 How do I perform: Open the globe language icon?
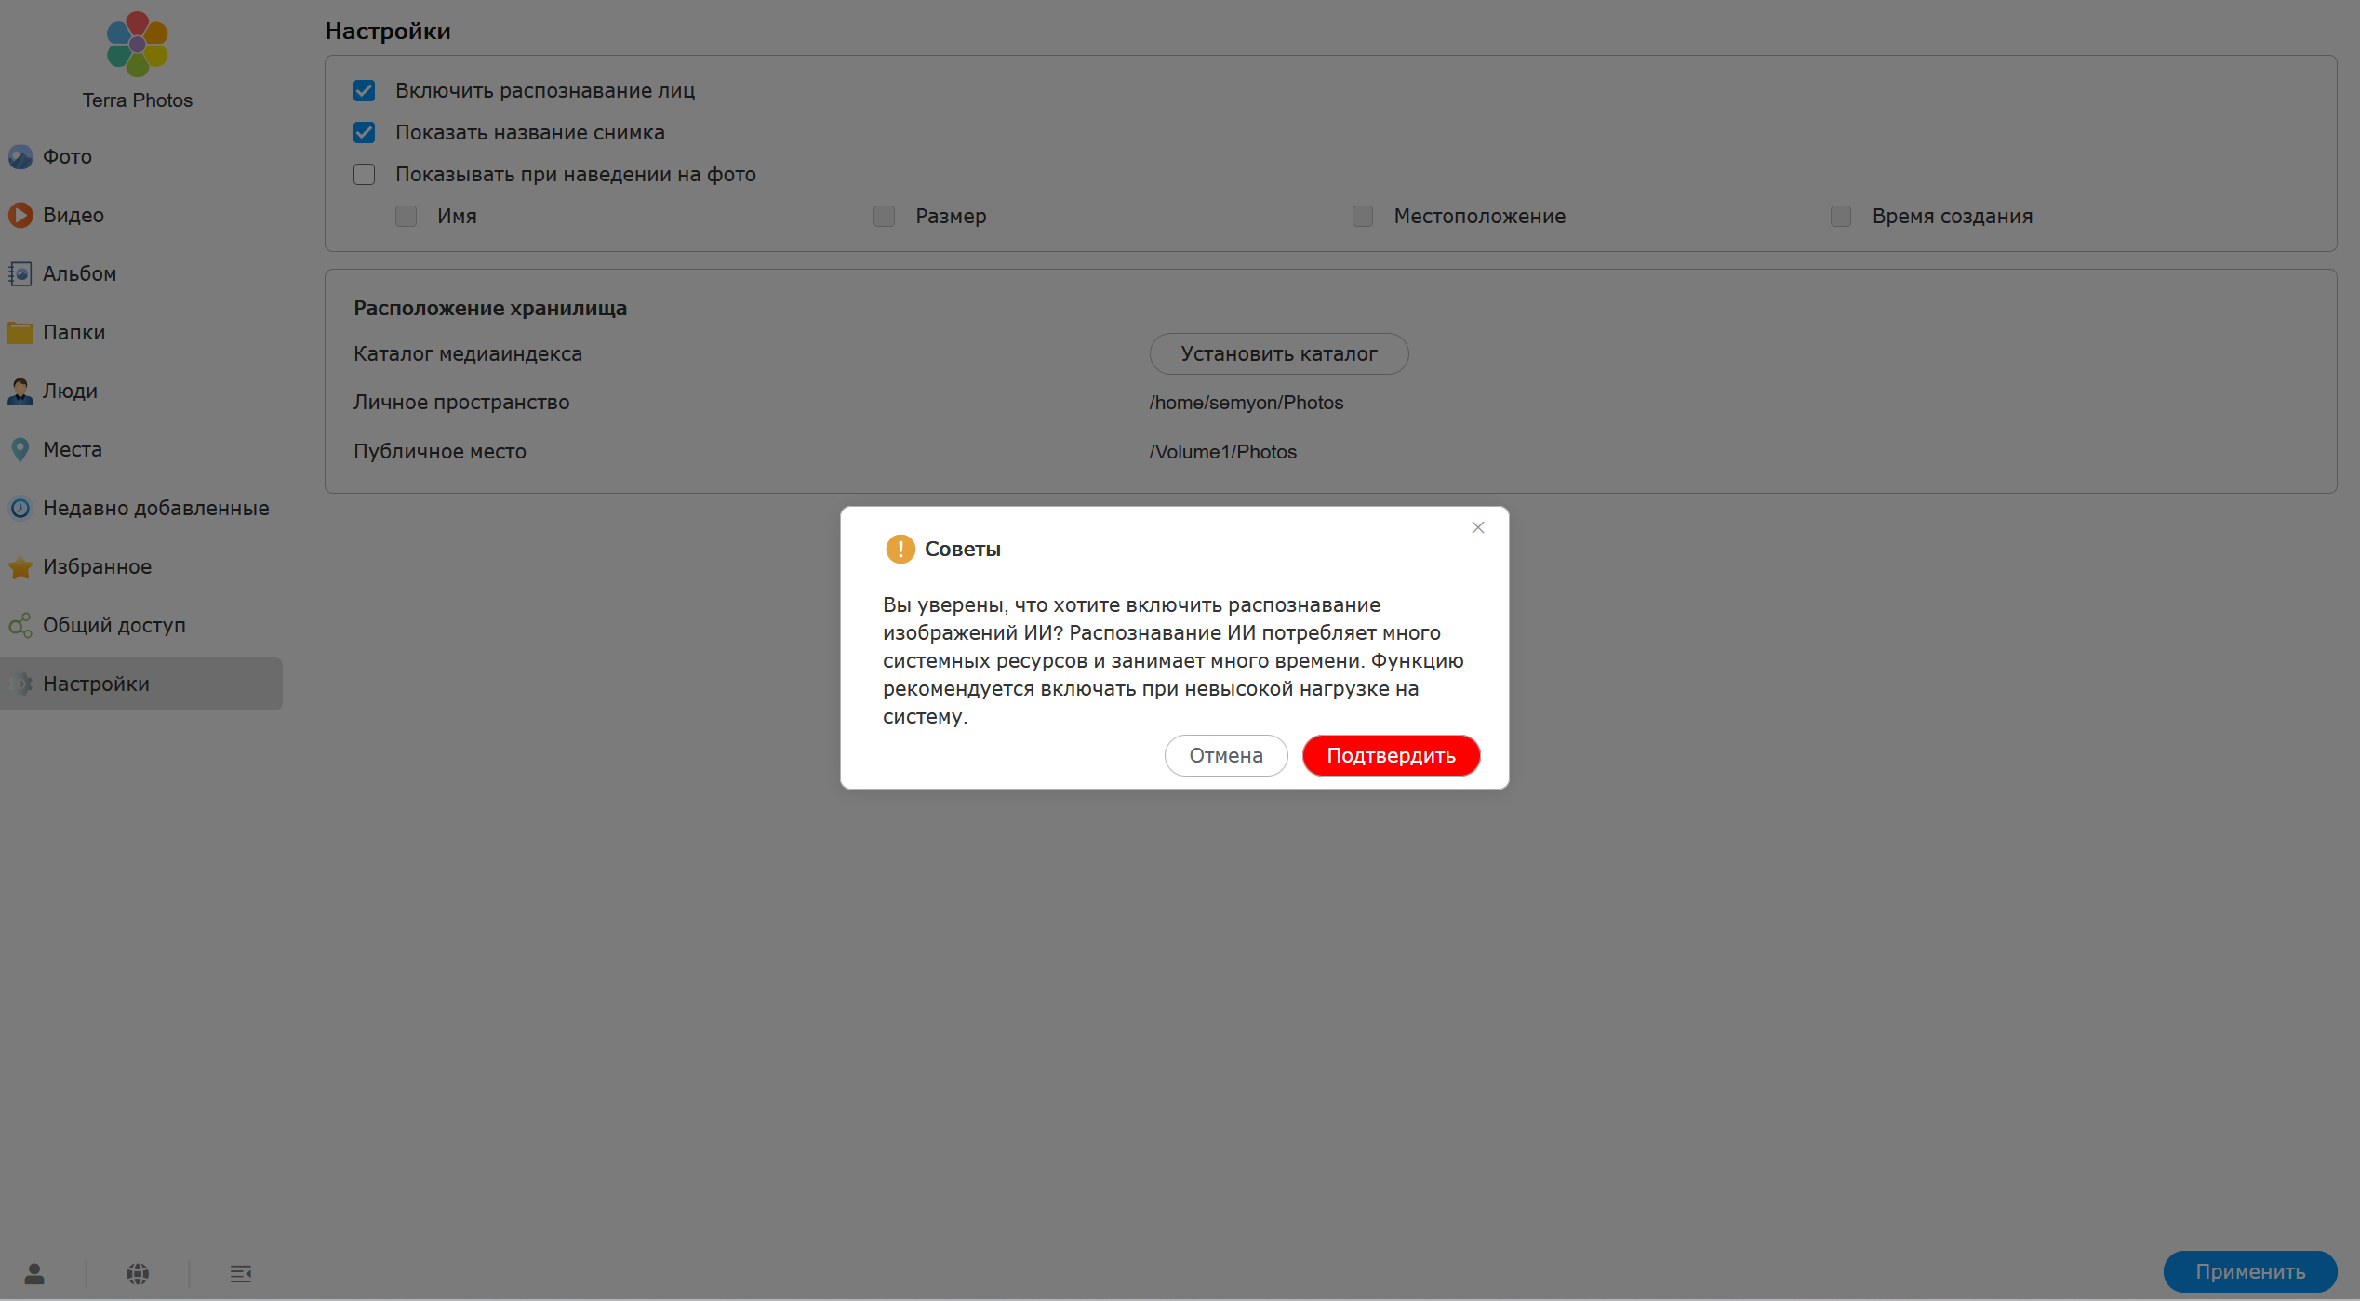(x=138, y=1273)
